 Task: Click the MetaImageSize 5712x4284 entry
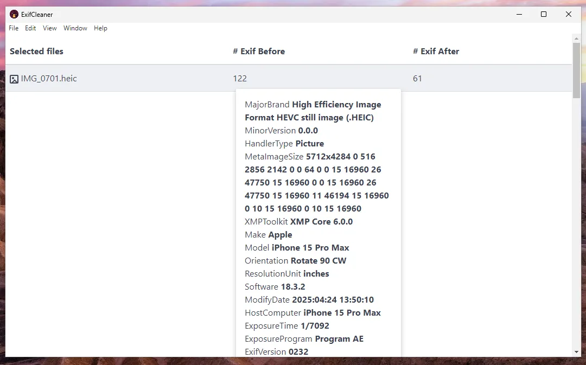coord(316,182)
